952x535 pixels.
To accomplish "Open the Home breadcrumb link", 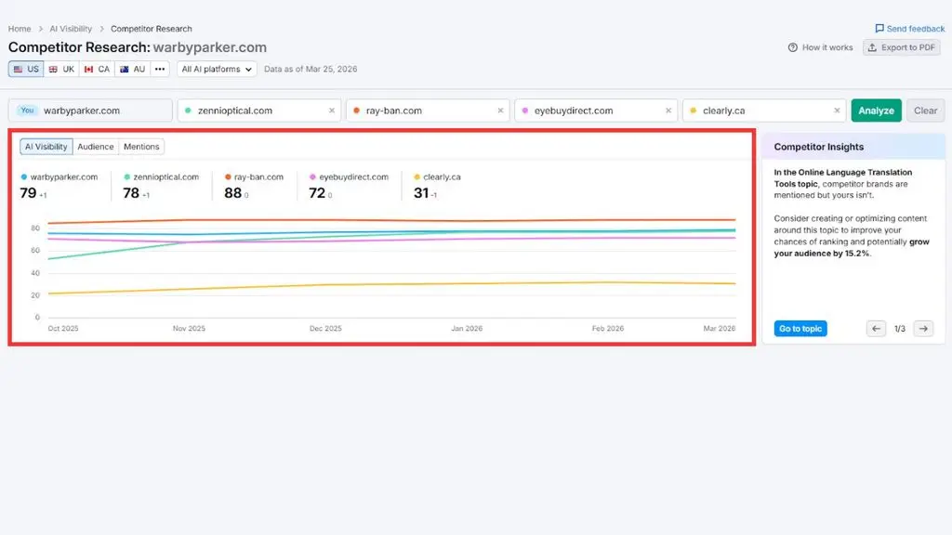I will point(20,29).
